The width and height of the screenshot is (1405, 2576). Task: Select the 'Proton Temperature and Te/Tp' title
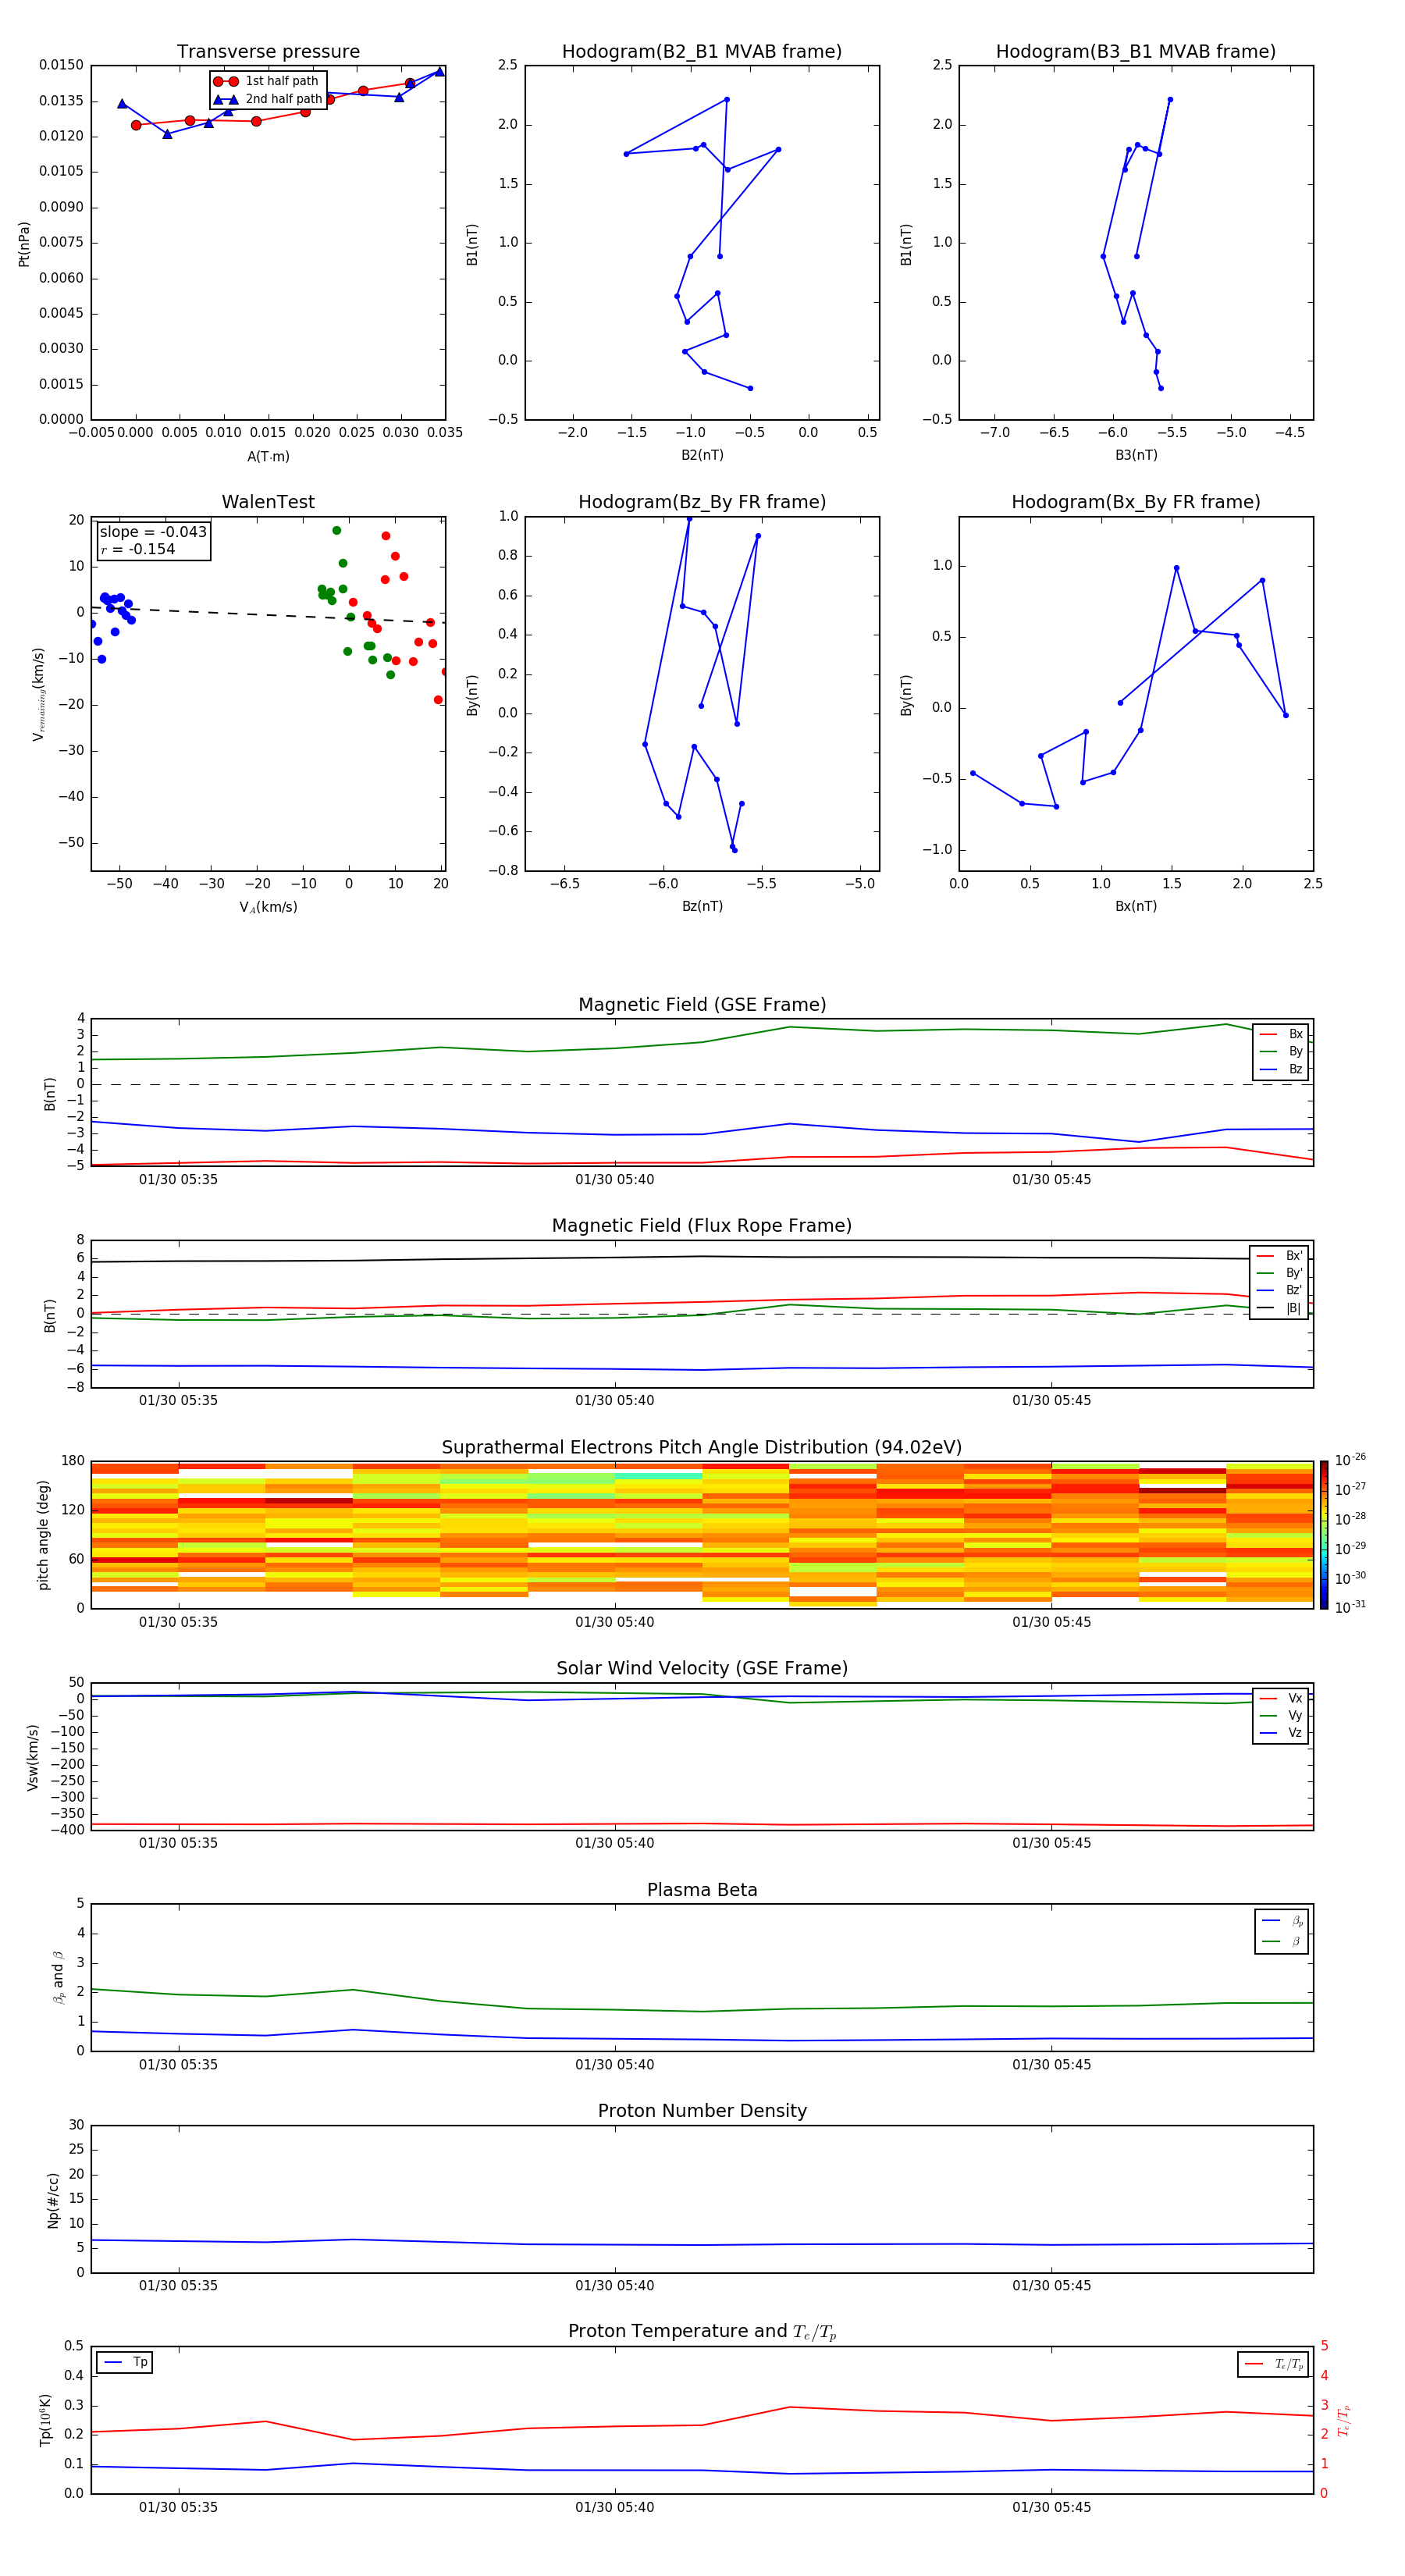(x=702, y=2332)
